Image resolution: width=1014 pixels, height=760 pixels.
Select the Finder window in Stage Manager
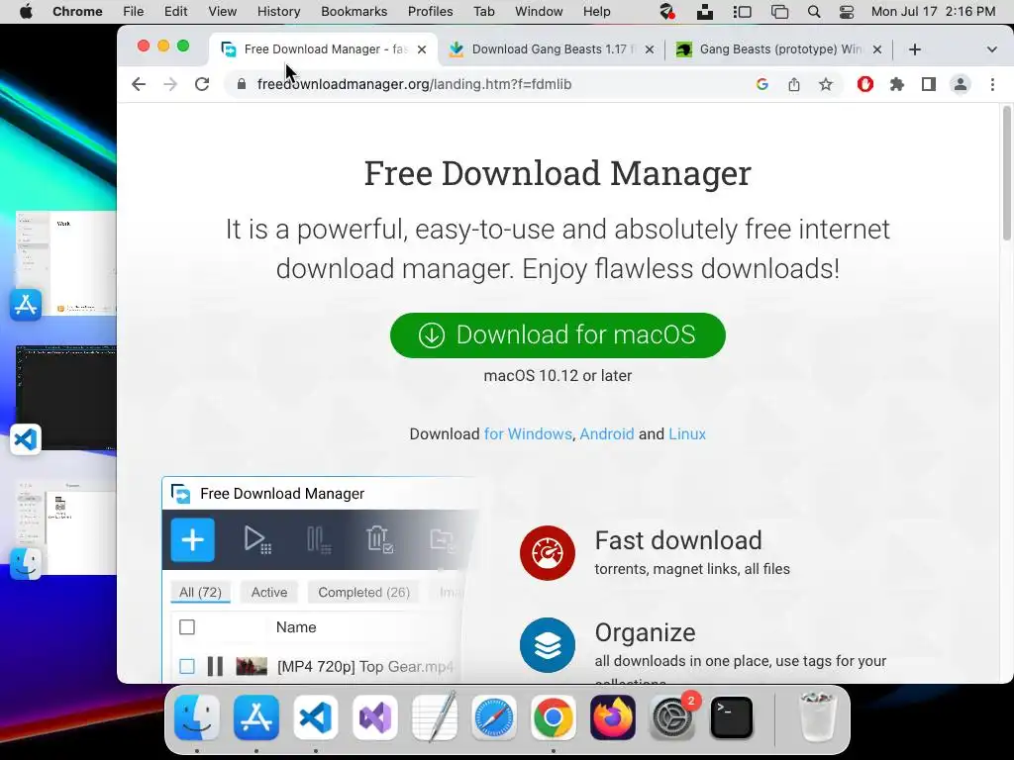[66, 526]
